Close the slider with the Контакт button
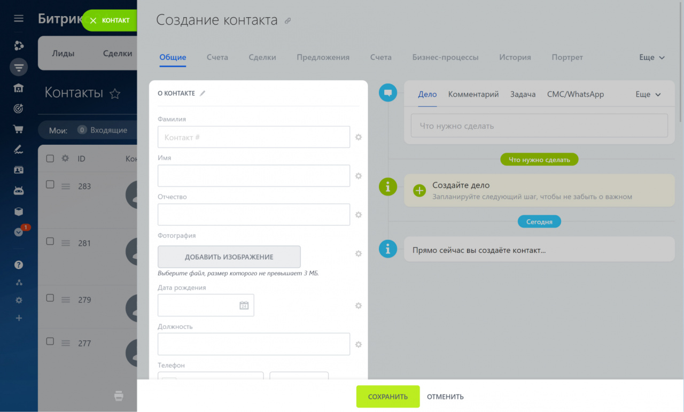This screenshot has width=684, height=412. [110, 20]
